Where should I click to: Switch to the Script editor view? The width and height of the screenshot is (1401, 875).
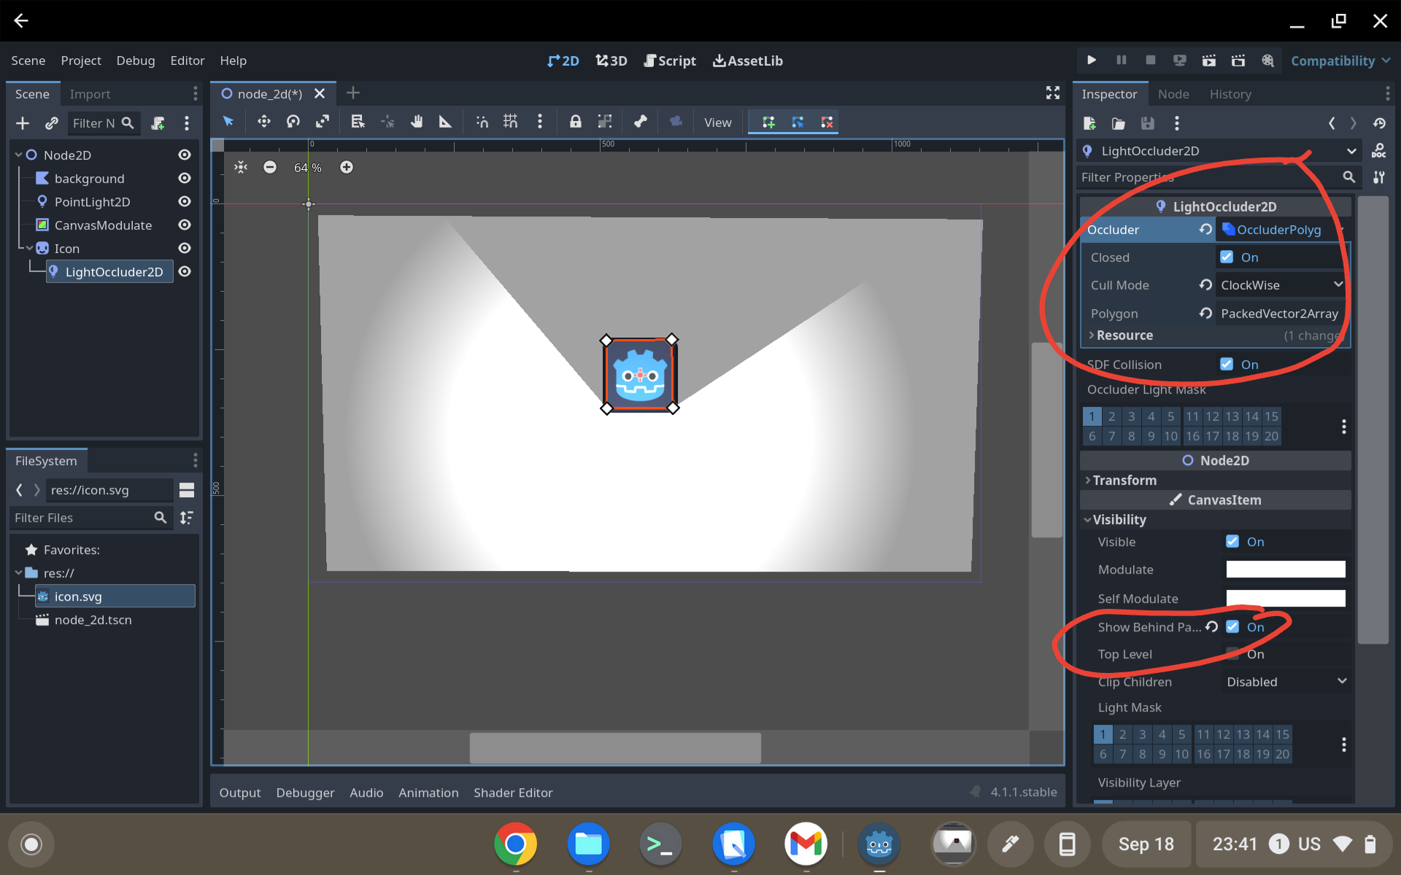[x=669, y=61]
